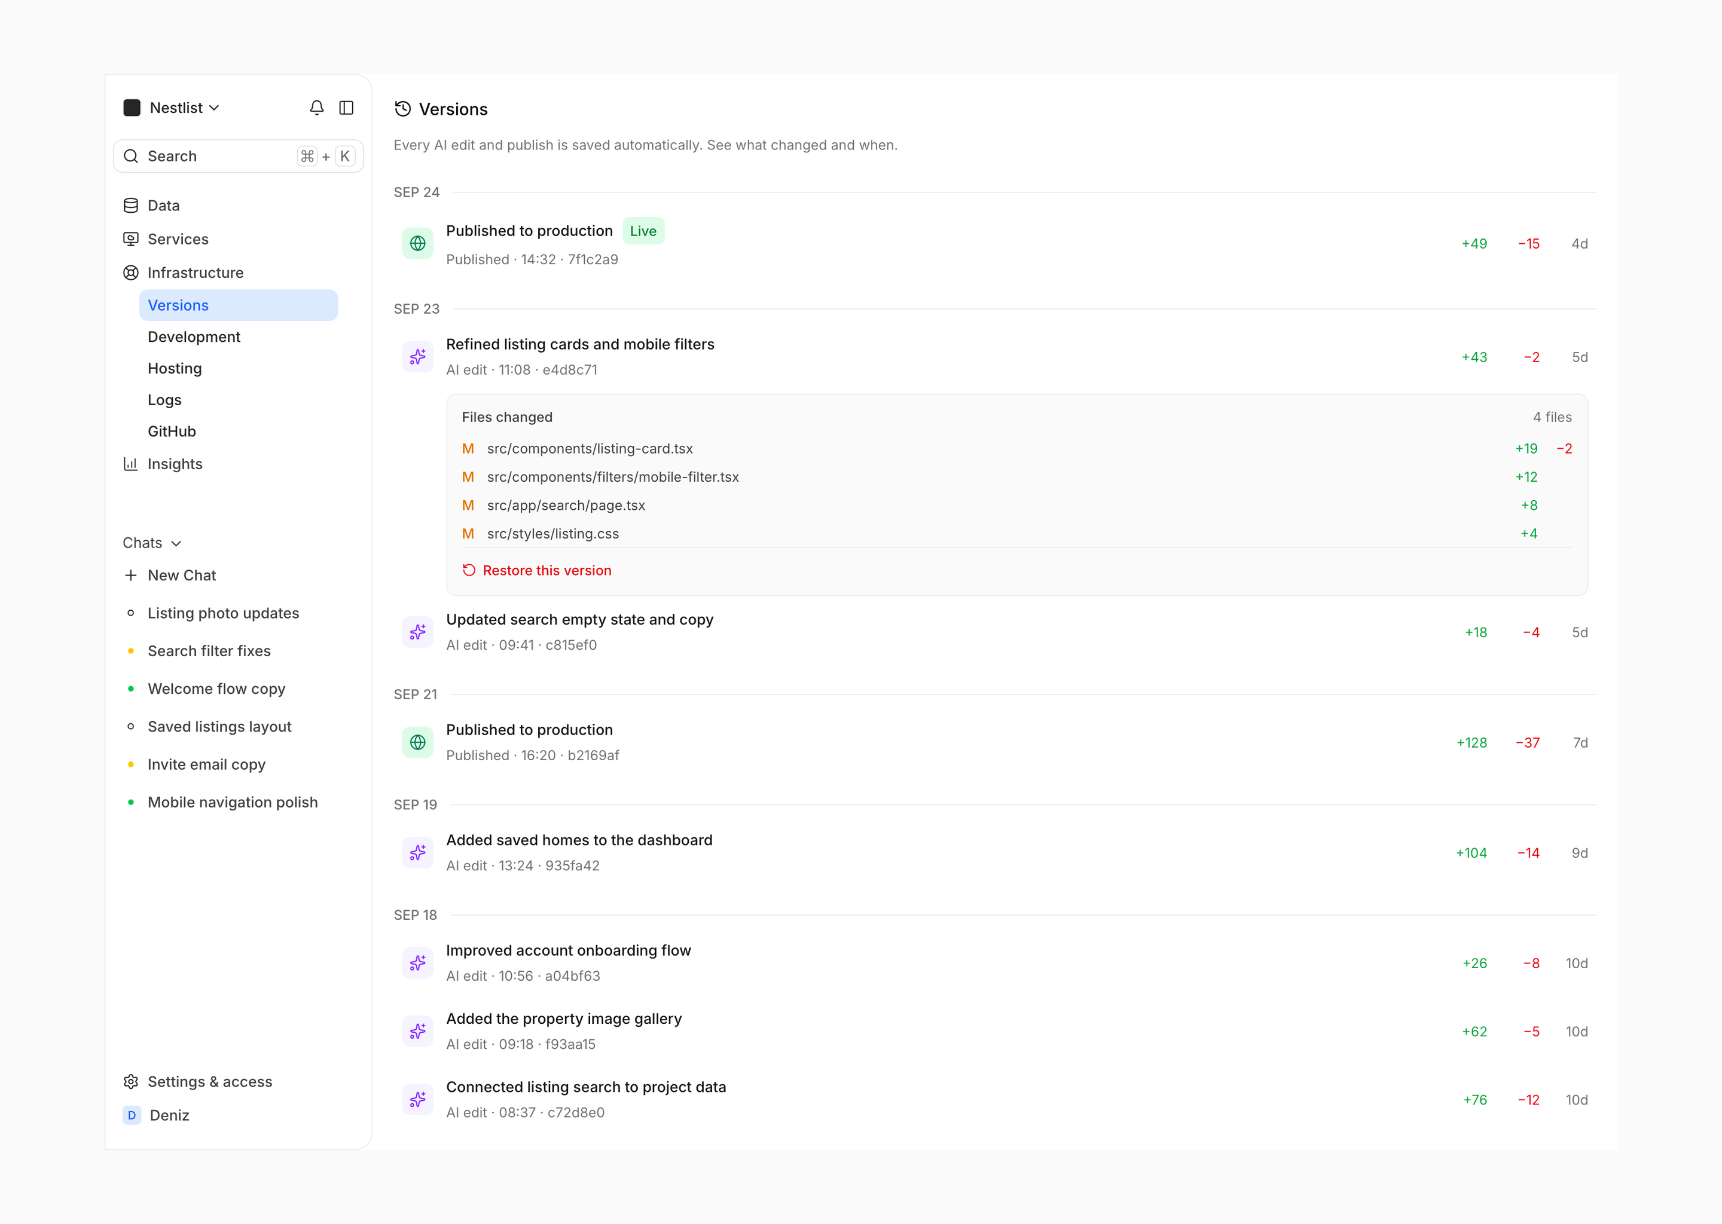The width and height of the screenshot is (1722, 1224).
Task: Click the globe icon for b2169af publish
Action: point(418,742)
